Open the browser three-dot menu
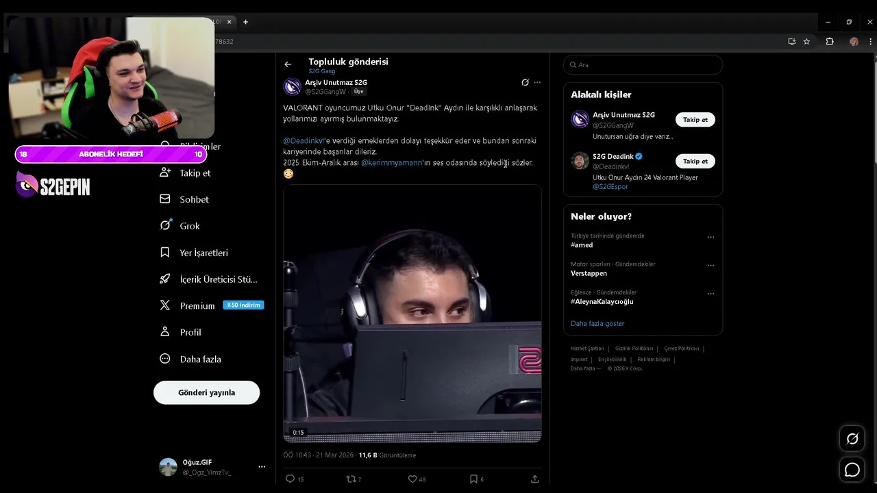The width and height of the screenshot is (877, 493). tap(871, 42)
